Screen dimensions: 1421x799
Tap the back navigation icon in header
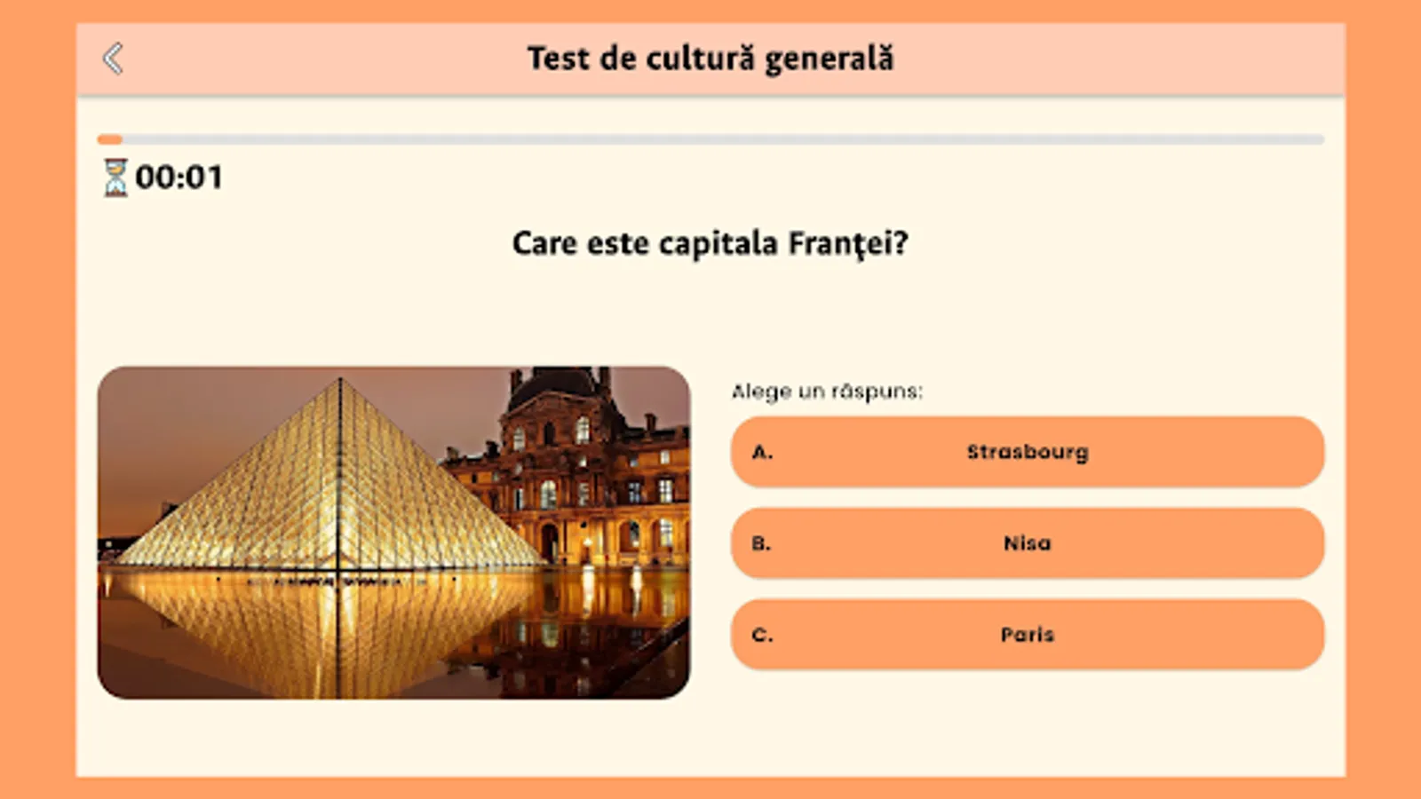(x=111, y=58)
